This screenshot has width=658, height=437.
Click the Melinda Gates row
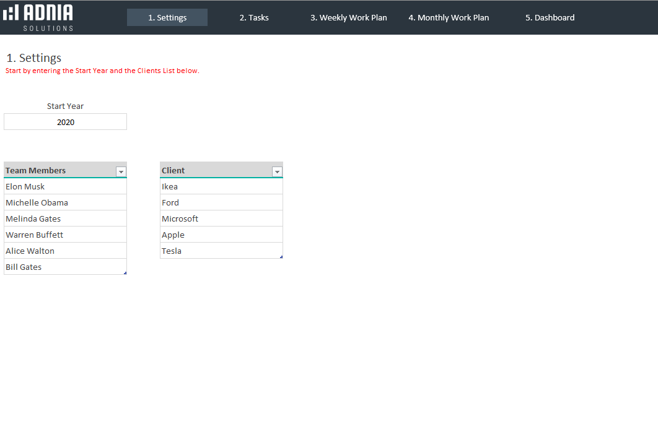tap(65, 218)
